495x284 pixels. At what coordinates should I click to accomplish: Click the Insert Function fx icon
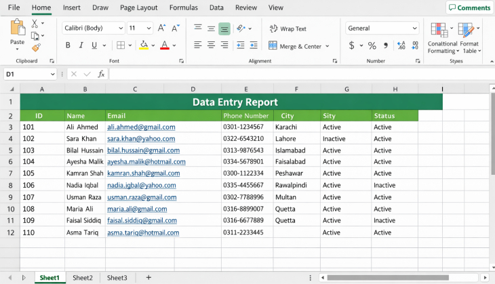click(101, 74)
